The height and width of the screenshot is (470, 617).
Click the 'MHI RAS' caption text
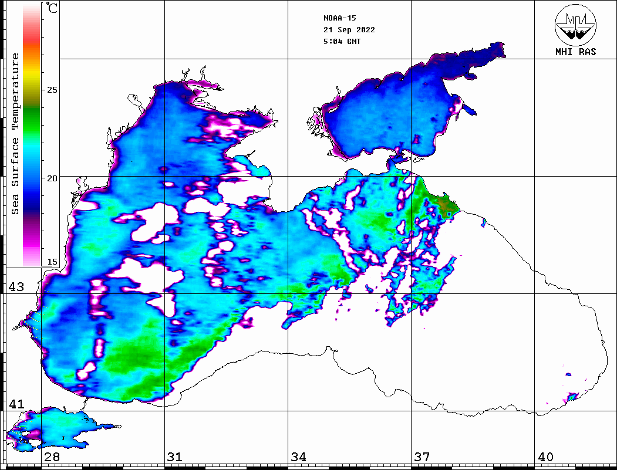(576, 52)
